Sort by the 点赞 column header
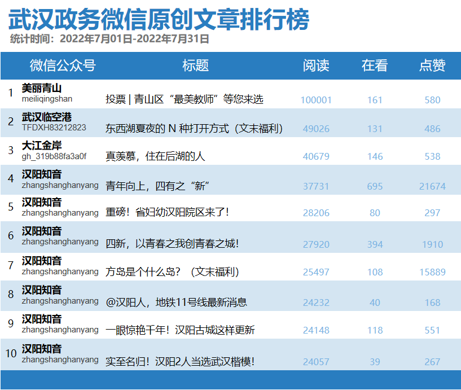Image resolution: width=461 pixels, height=390 pixels. [x=432, y=65]
